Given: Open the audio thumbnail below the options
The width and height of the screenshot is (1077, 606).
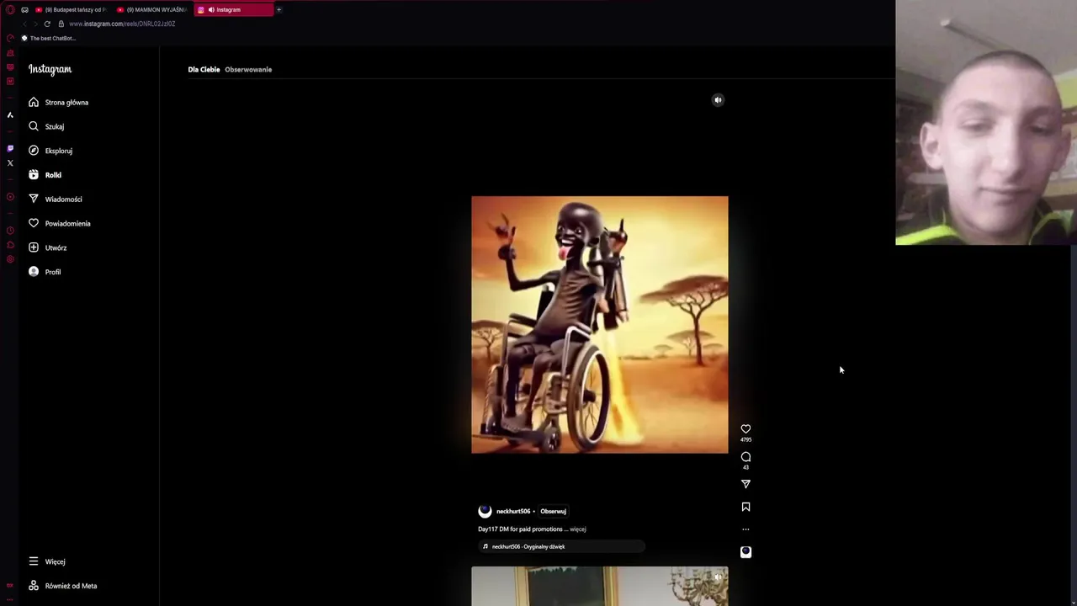Looking at the screenshot, I should (745, 552).
